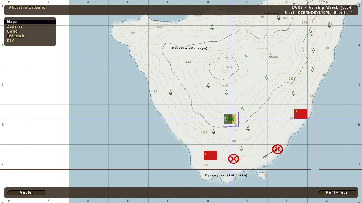Open the CBA menu entry

click(11, 41)
